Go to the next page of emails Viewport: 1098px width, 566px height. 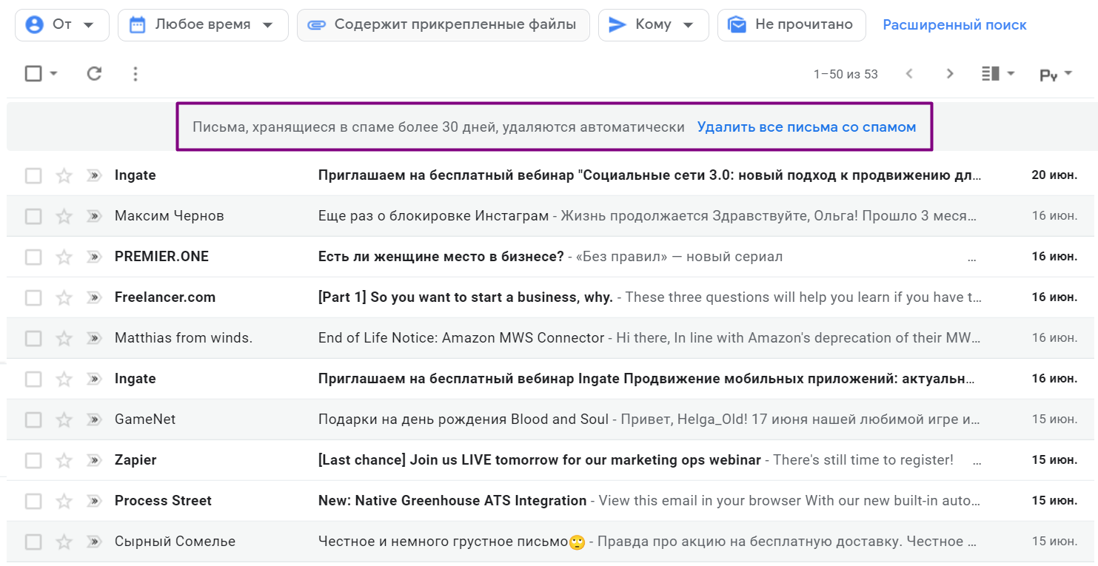pyautogui.click(x=950, y=73)
